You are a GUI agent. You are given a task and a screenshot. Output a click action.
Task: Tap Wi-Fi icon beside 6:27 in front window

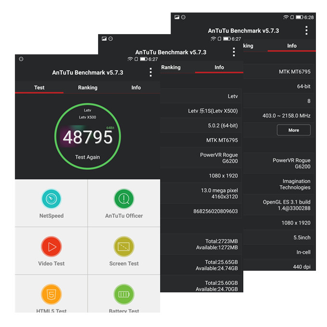click(x=130, y=59)
